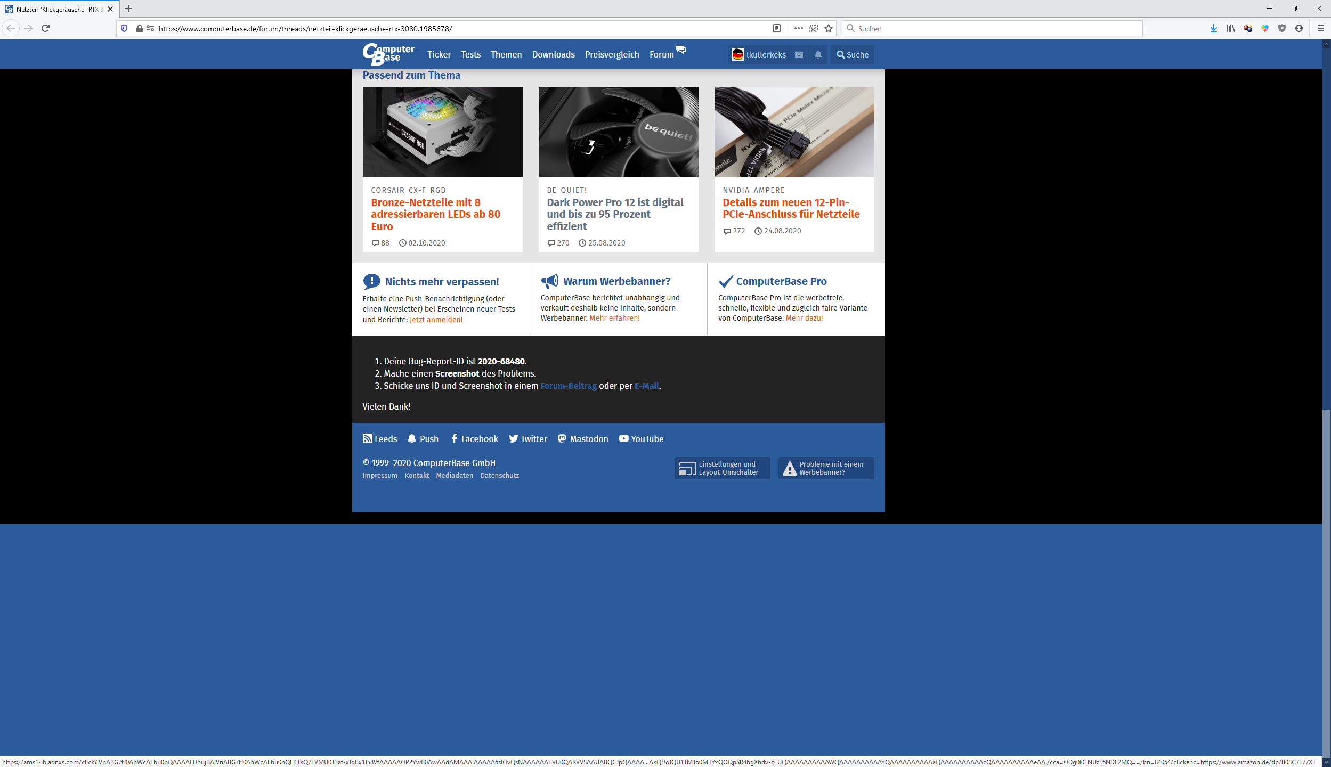The width and height of the screenshot is (1331, 767).
Task: Toggle reader view icon in address bar
Action: 777,28
